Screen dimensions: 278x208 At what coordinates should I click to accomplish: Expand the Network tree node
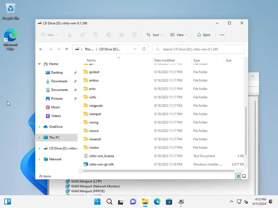coord(39,159)
